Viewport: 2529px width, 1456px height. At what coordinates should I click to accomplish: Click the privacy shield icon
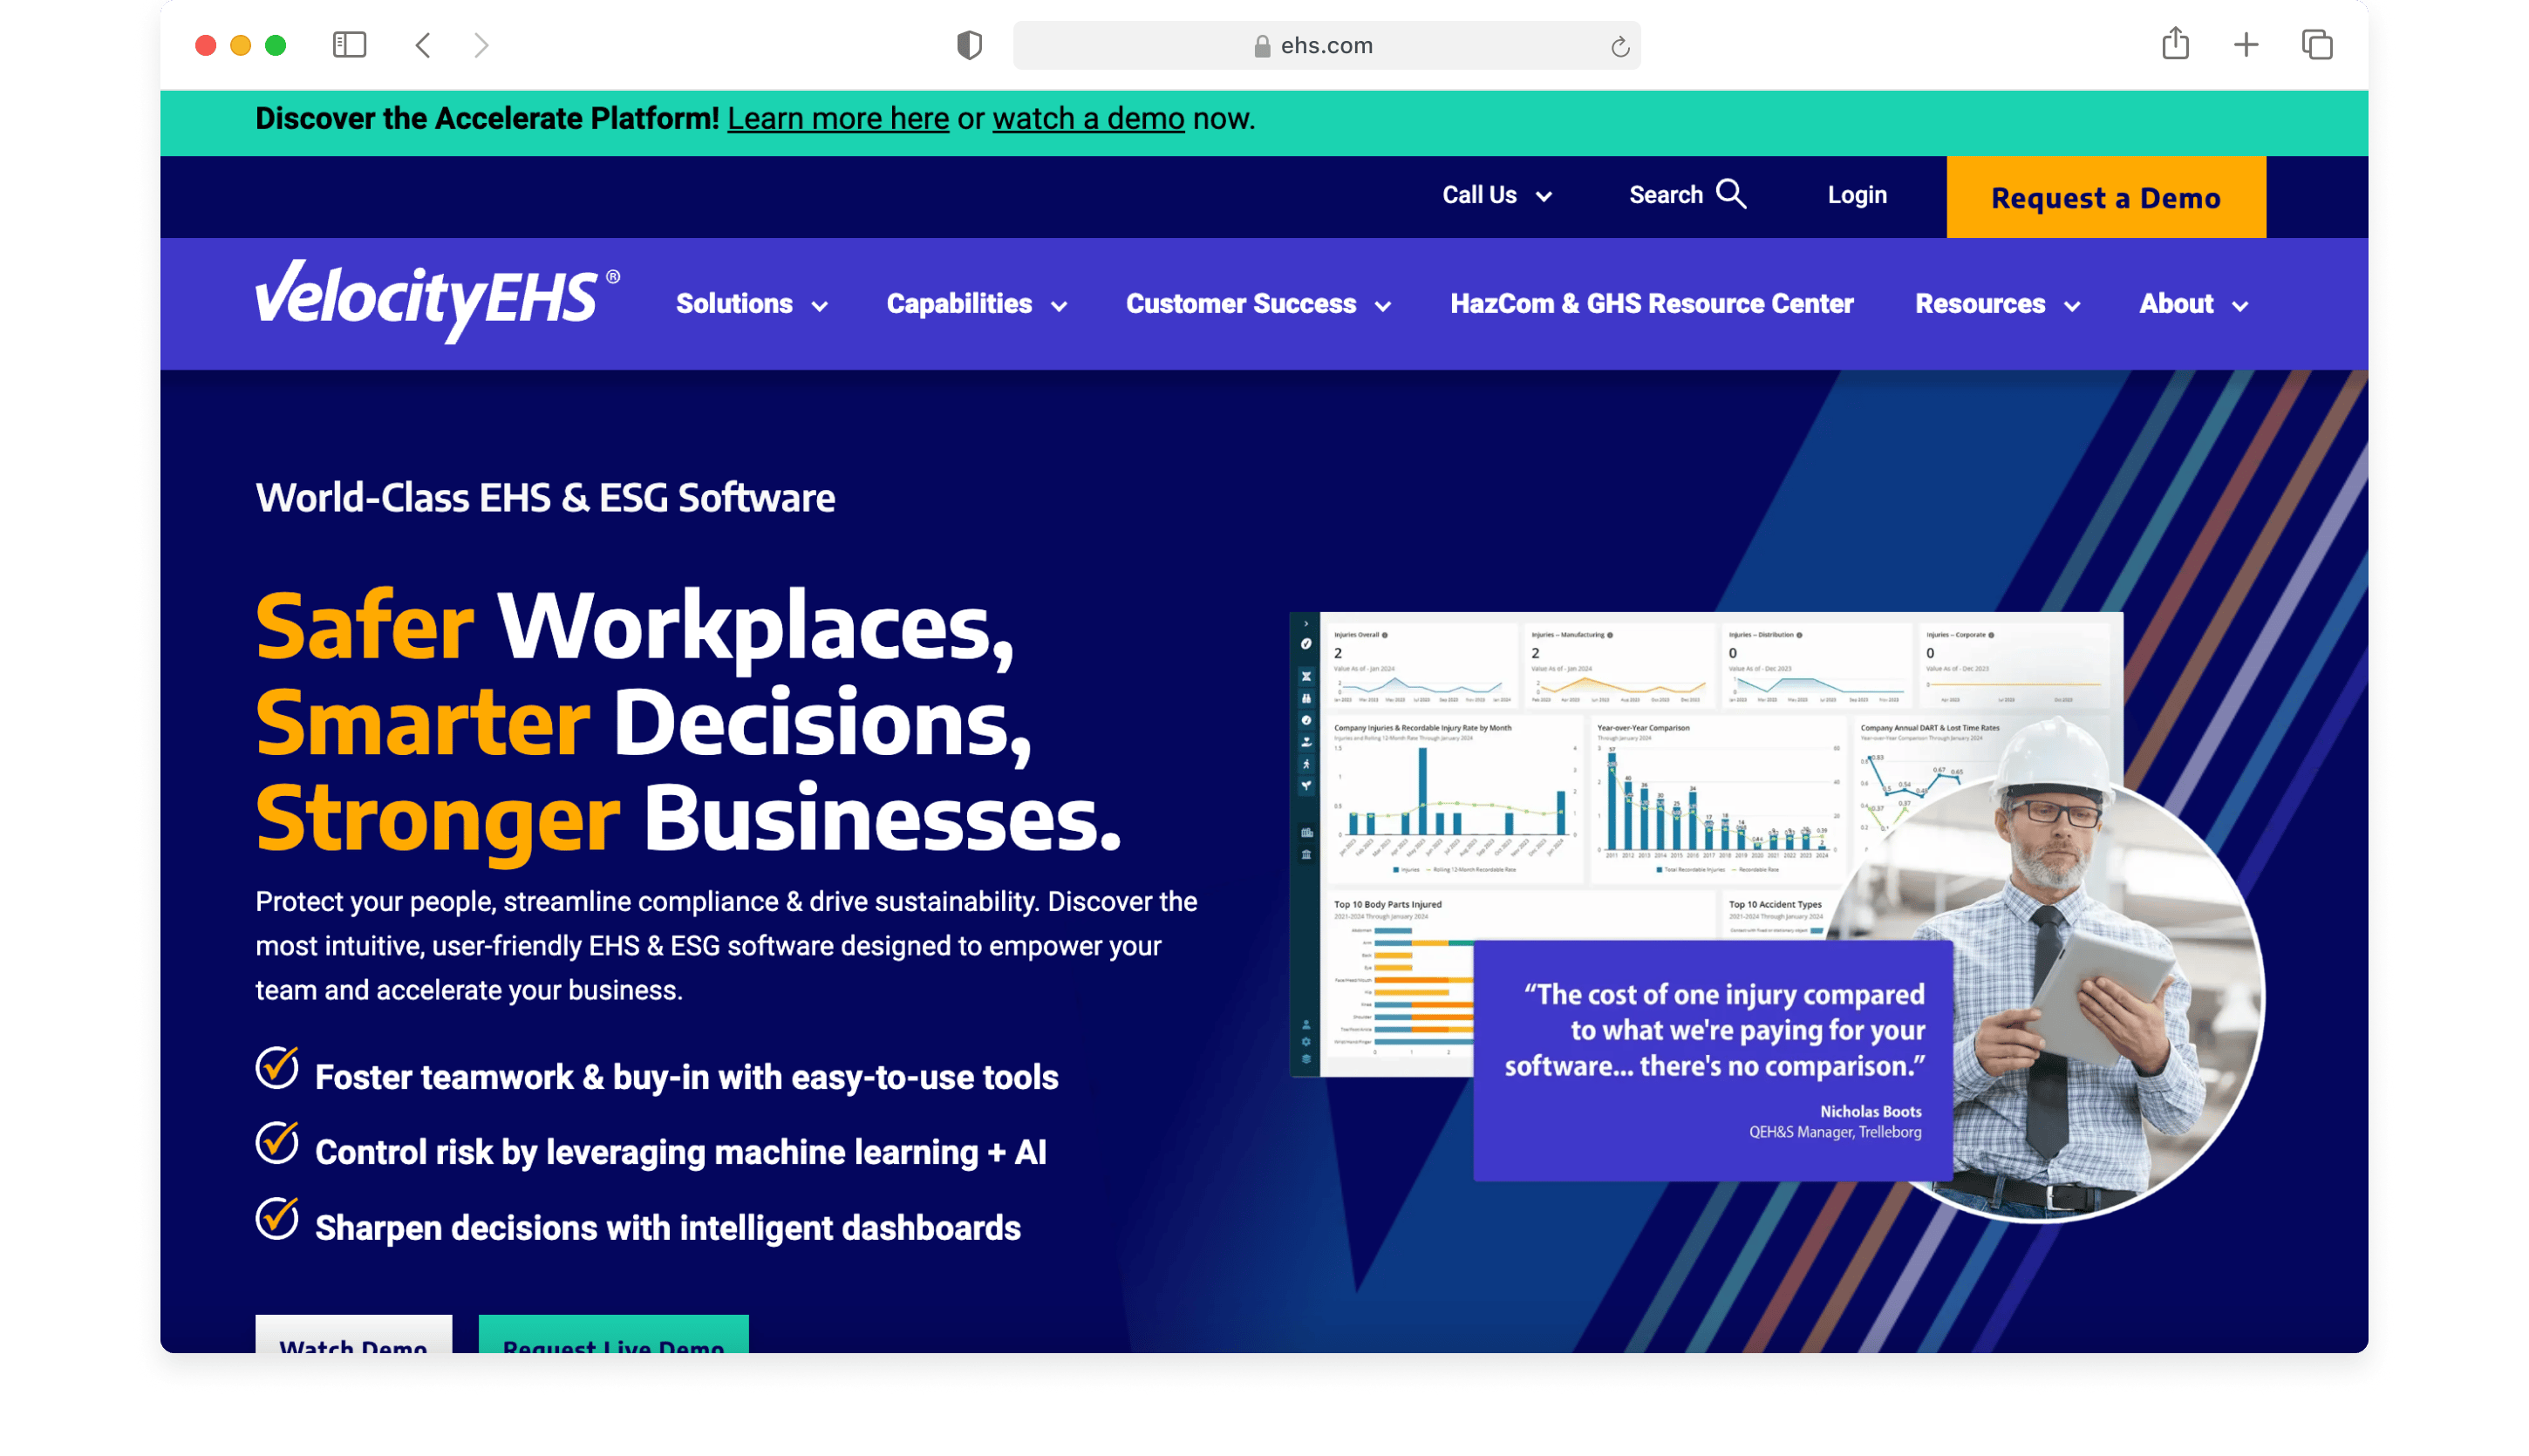(x=969, y=45)
